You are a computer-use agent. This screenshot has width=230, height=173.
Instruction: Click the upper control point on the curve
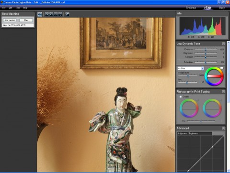[213, 147]
